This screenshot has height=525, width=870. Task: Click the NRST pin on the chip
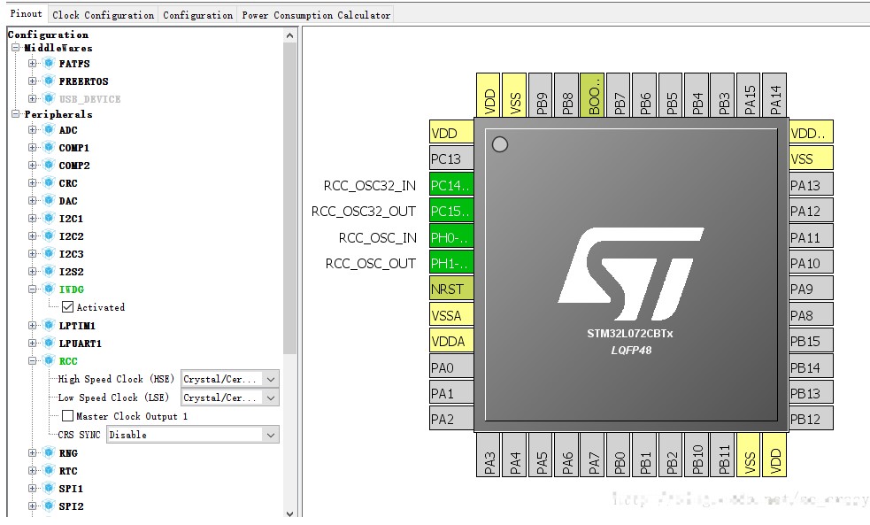click(451, 290)
